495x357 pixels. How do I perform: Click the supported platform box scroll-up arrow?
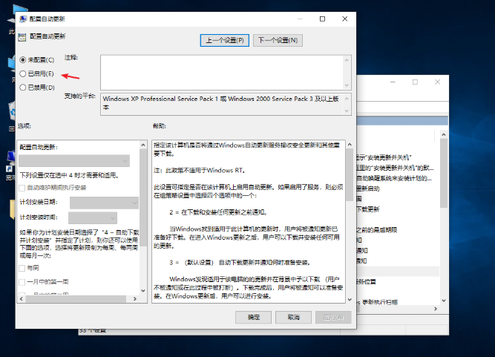[347, 99]
